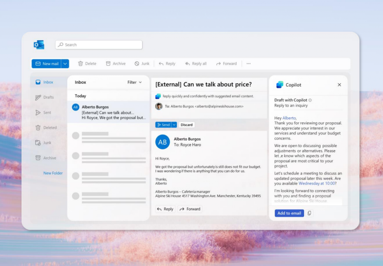The image size is (383, 266).
Task: Click Wednesday at 10:00 link in draft
Action: point(317,183)
